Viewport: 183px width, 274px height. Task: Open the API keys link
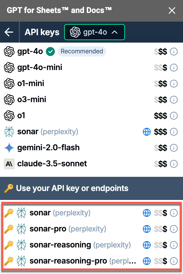point(42,32)
